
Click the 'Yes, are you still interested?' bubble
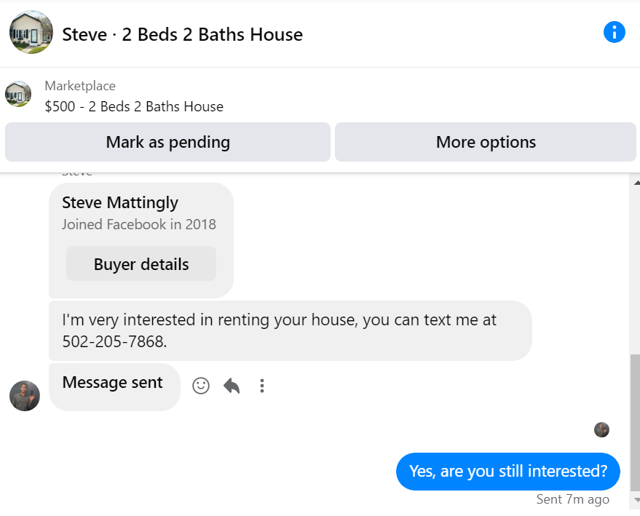[x=507, y=471]
